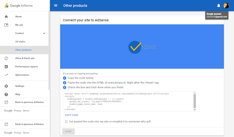Click 'Copy the code below.' step text
This screenshot has width=234, height=137.
[80, 78]
